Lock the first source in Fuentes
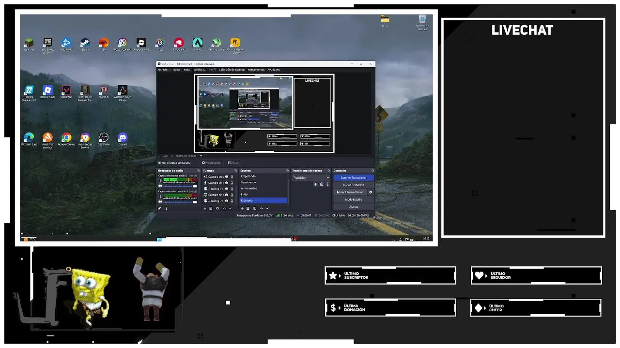Viewport: 620px width, 348px height. 232,177
